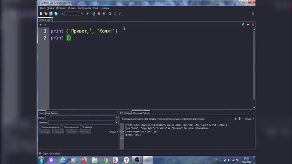Open the right tool panel menu arrow
The height and width of the screenshot is (164, 292).
254,112
